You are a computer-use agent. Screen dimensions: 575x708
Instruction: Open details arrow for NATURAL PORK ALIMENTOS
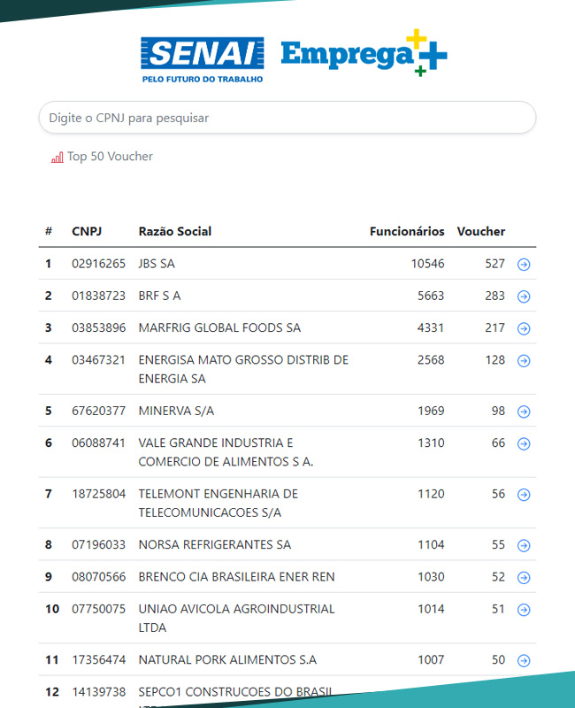coord(524,660)
